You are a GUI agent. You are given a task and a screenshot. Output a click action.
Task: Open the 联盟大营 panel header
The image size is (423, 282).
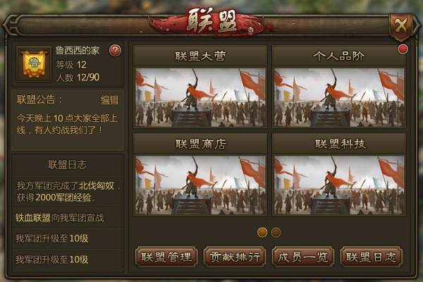point(200,56)
